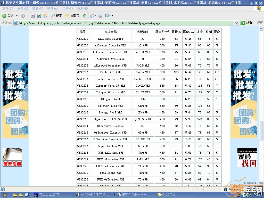Viewport: 264px width, 198px height.
Task: Click the cell Allround Evolution
Action: coord(110,59)
